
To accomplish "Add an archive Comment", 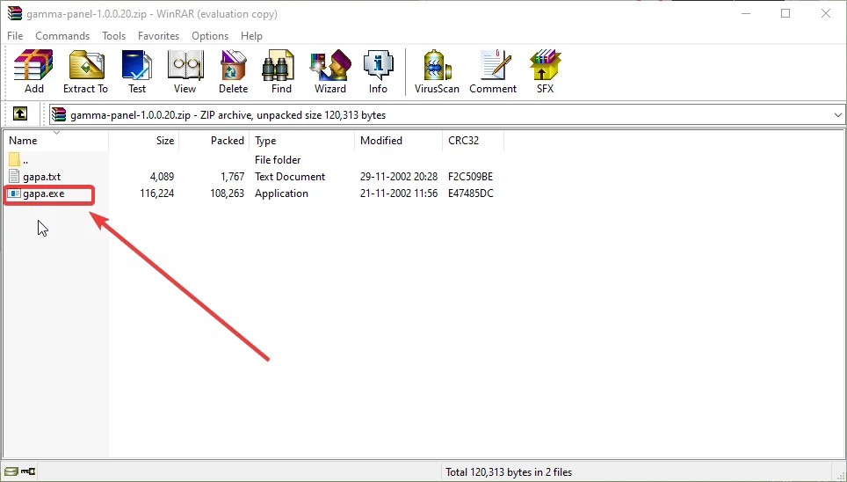I will [x=493, y=71].
